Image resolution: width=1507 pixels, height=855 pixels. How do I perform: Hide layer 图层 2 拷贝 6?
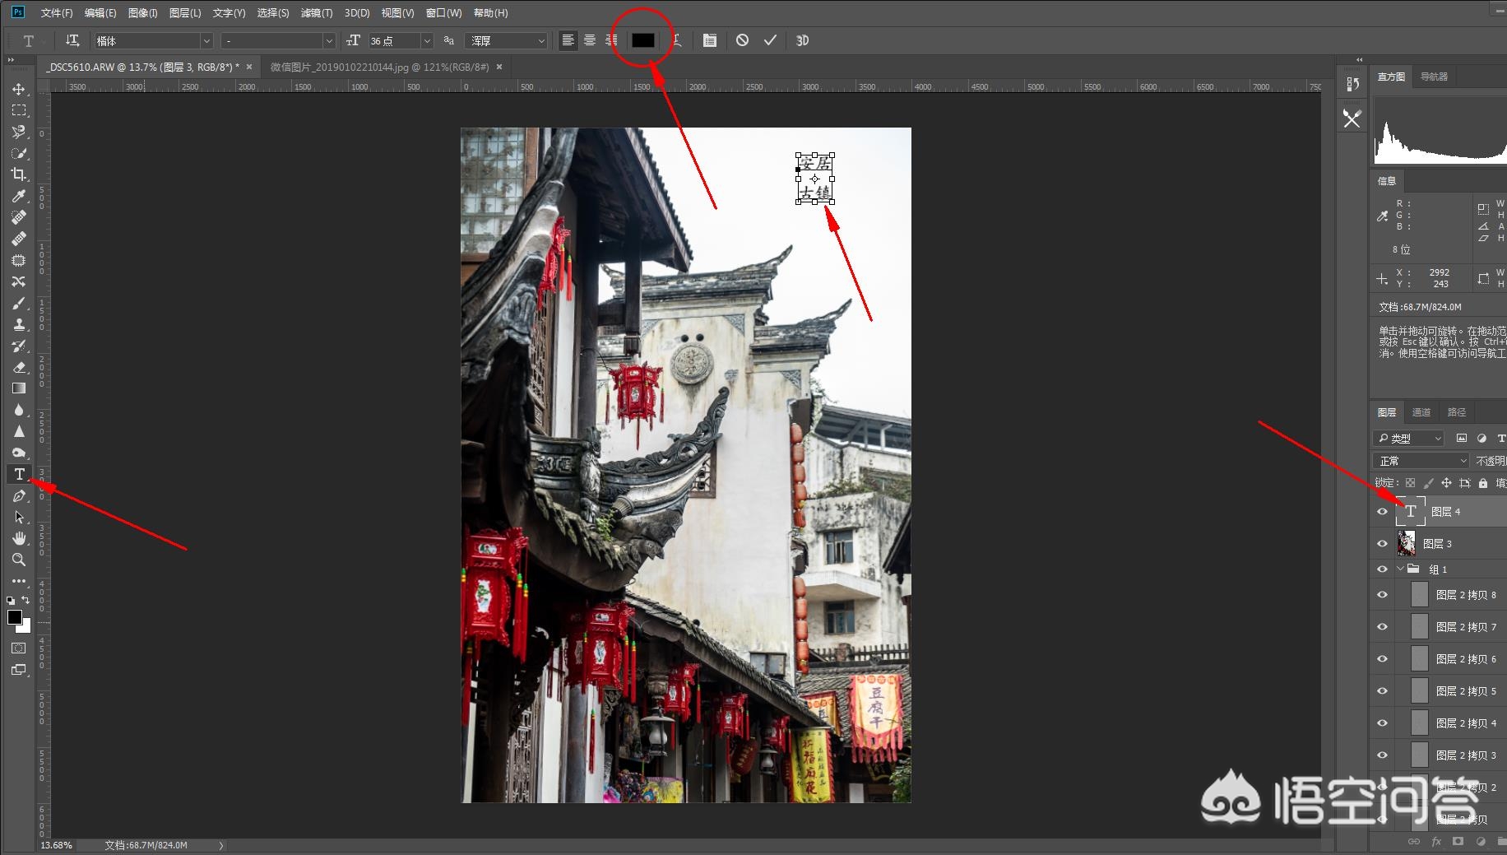1382,659
